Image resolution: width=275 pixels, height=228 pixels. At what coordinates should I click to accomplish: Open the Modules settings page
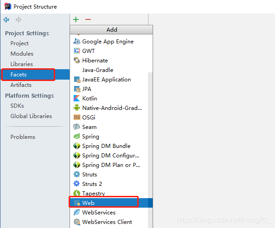pos(22,53)
